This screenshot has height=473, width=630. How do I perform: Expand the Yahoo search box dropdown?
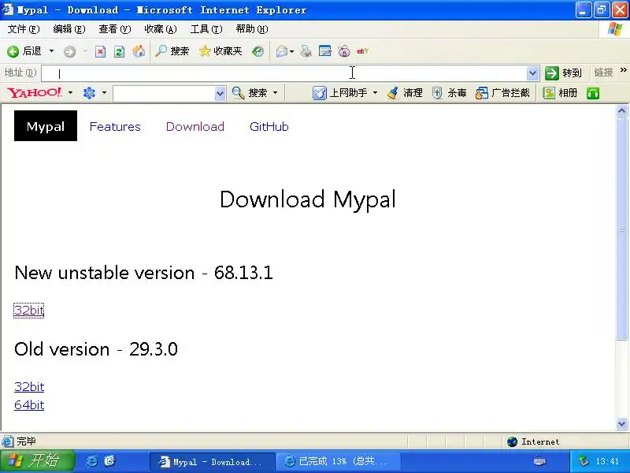tap(220, 94)
